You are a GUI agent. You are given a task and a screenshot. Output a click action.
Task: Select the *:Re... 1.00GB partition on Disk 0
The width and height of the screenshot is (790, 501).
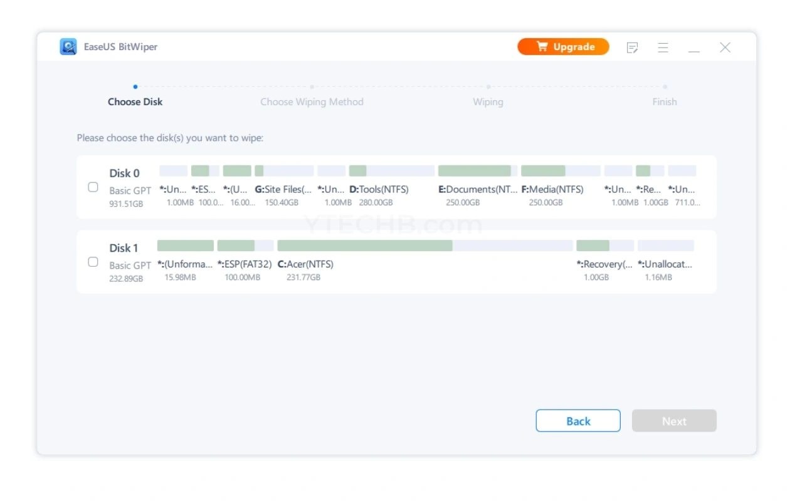point(650,186)
